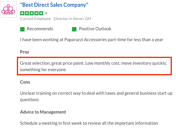Screen dimensions: 176x130
Task: Click the Schedule a meeting advice text
Action: [89, 123]
